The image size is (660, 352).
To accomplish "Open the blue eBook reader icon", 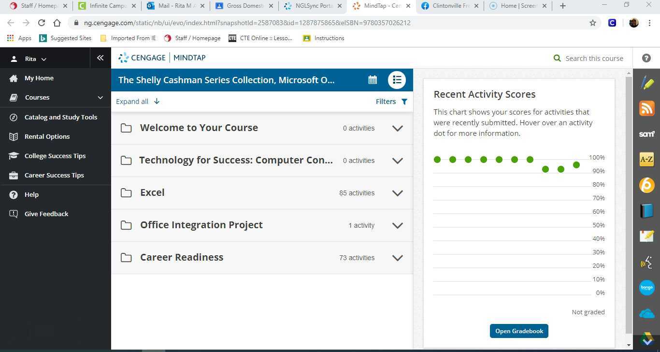I will pos(646,210).
